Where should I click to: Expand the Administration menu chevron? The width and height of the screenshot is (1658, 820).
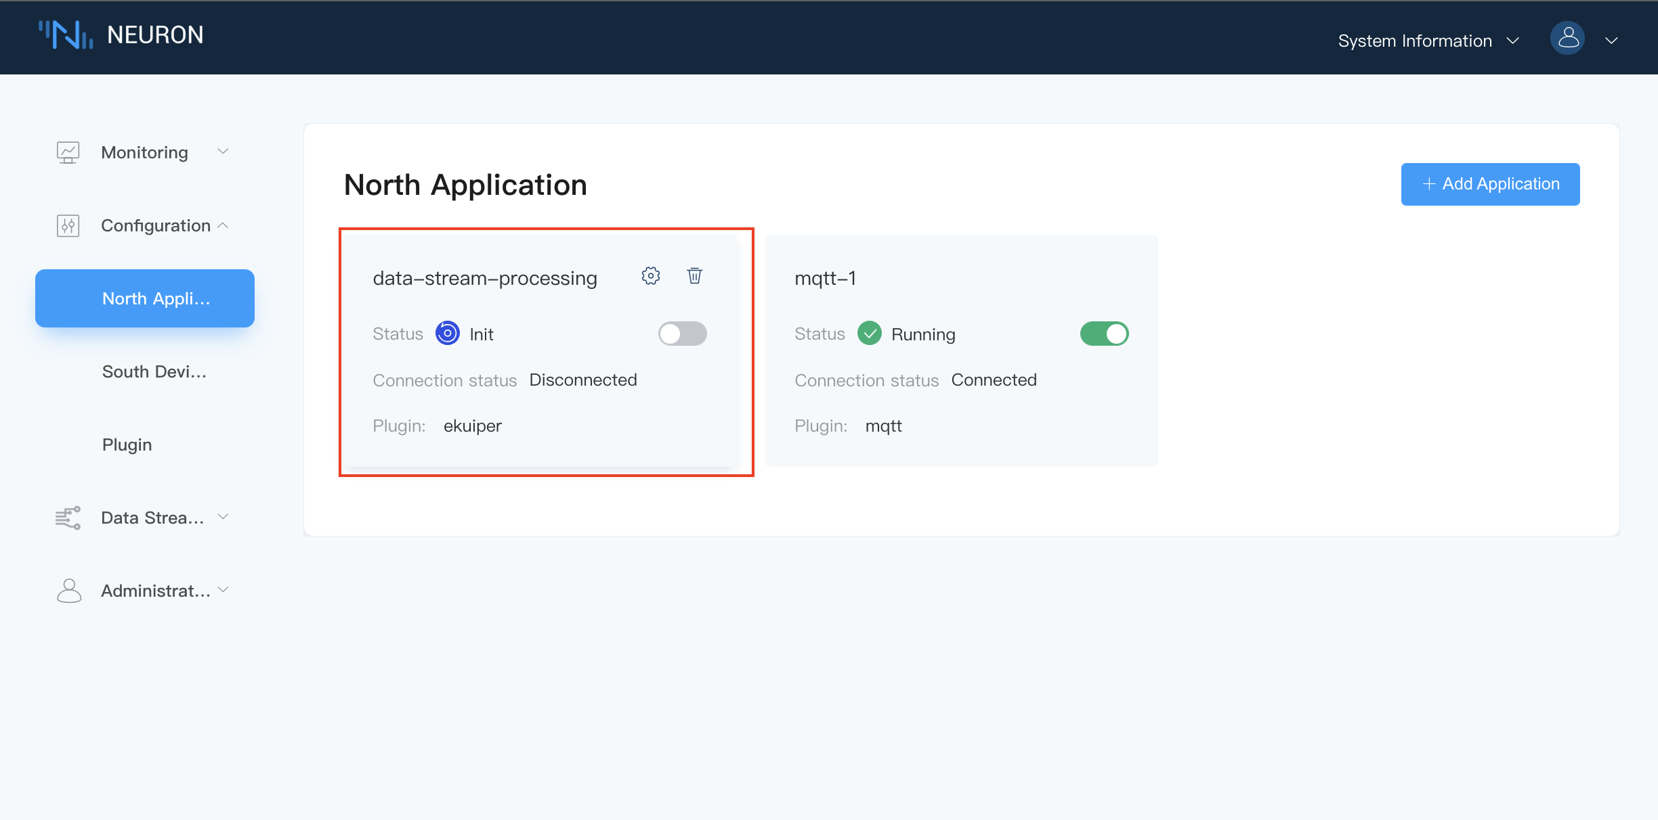(x=223, y=590)
